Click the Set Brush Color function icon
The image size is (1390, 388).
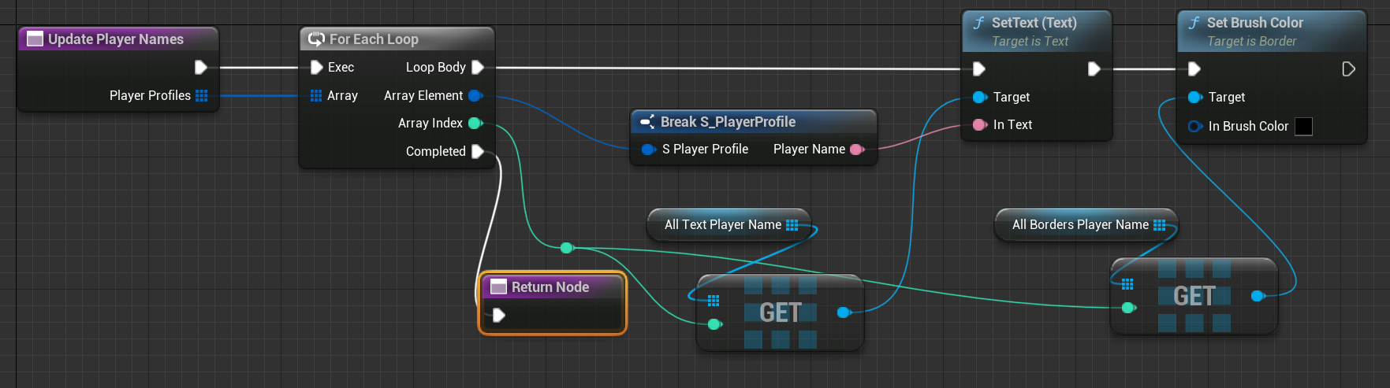[1194, 23]
